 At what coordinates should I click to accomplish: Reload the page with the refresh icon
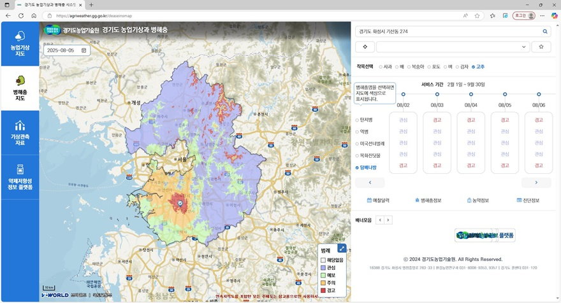click(x=21, y=16)
